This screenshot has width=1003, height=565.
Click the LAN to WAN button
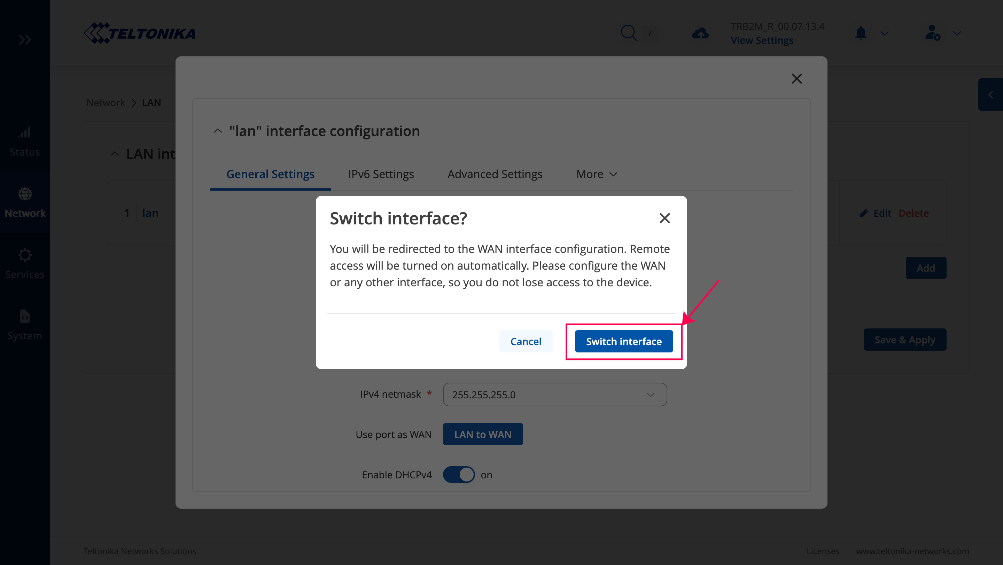(x=483, y=434)
